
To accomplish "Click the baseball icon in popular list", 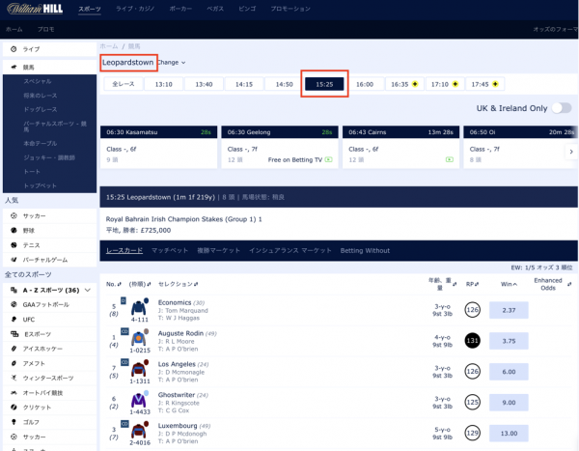I will tap(14, 230).
